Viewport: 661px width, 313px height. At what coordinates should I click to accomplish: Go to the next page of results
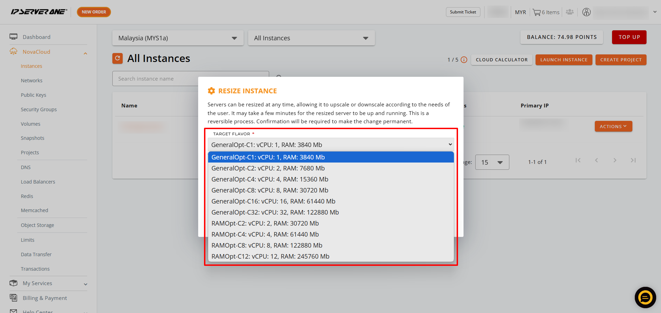[x=615, y=160]
